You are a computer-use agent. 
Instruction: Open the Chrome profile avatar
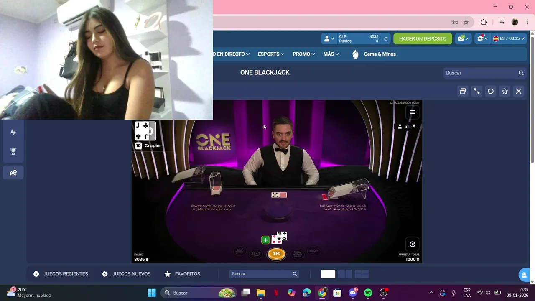(515, 22)
